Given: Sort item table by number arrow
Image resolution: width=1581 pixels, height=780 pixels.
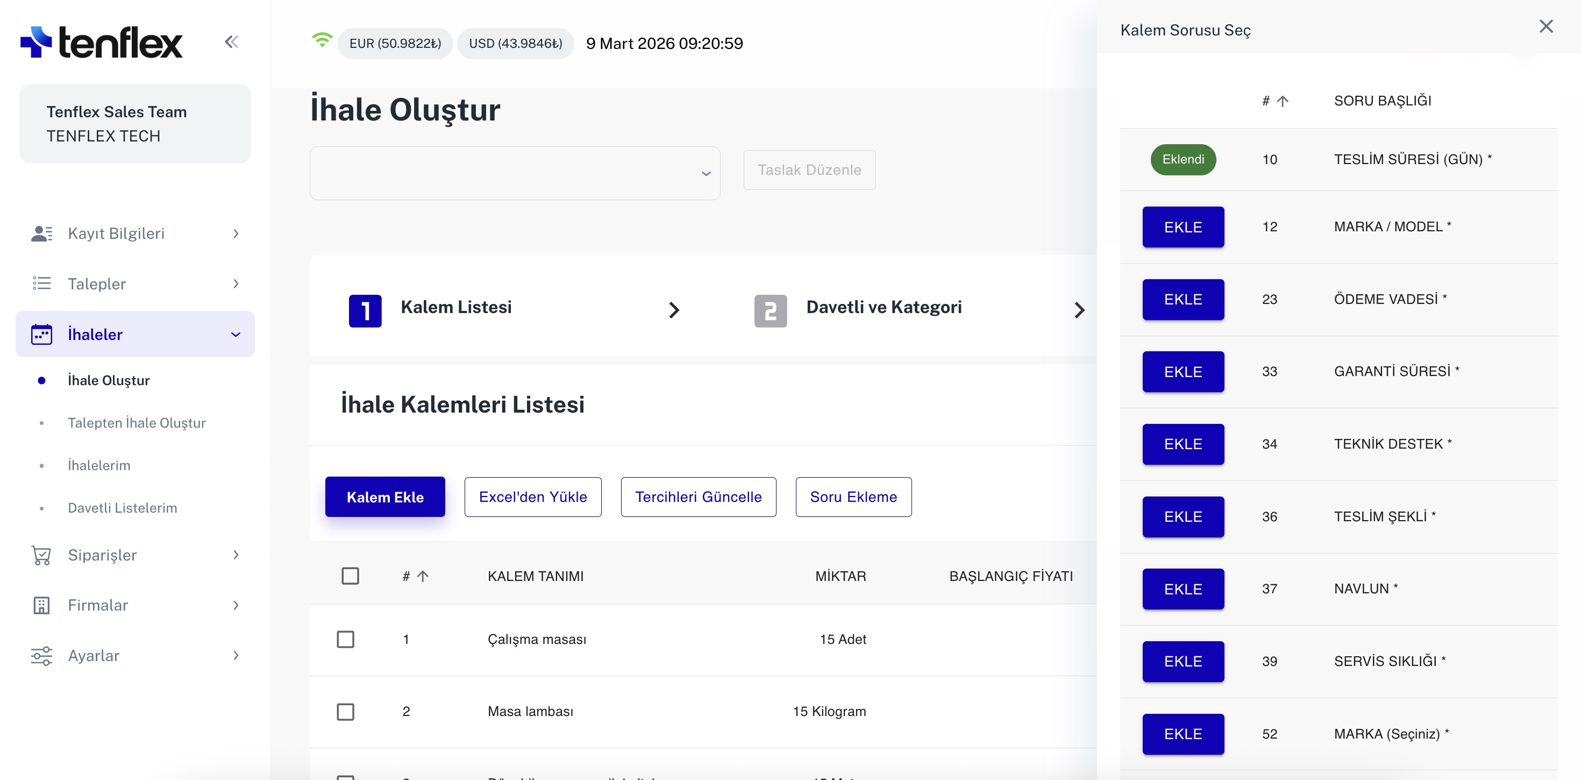Looking at the screenshot, I should pyautogui.click(x=423, y=576).
